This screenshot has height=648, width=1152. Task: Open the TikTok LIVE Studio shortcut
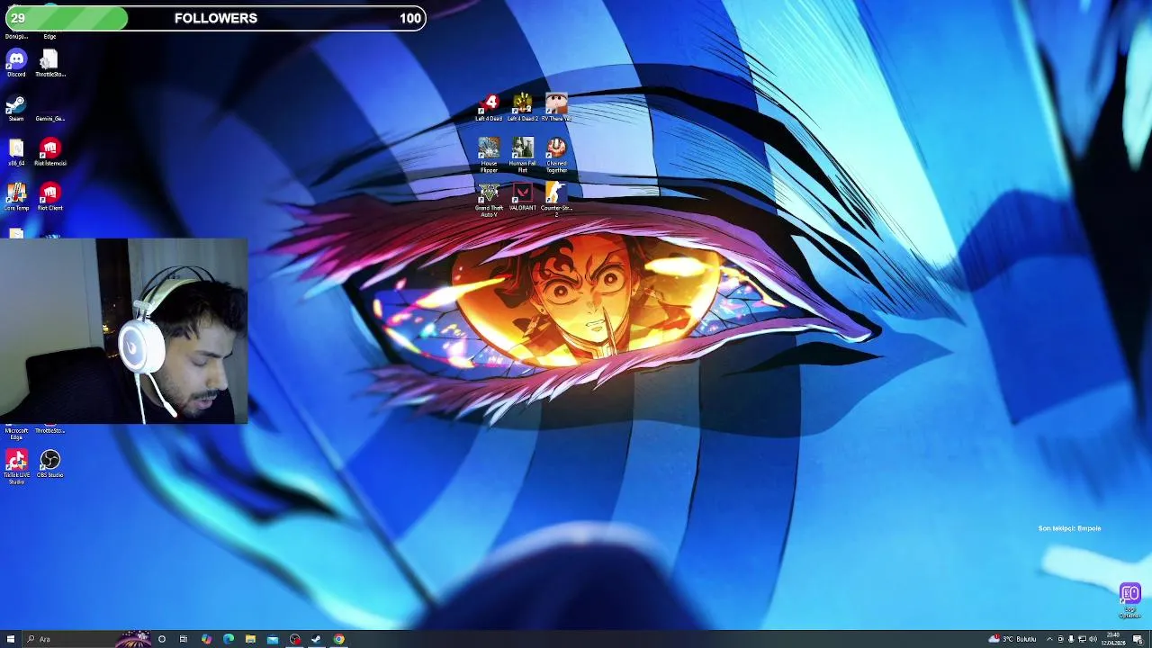coord(16,467)
